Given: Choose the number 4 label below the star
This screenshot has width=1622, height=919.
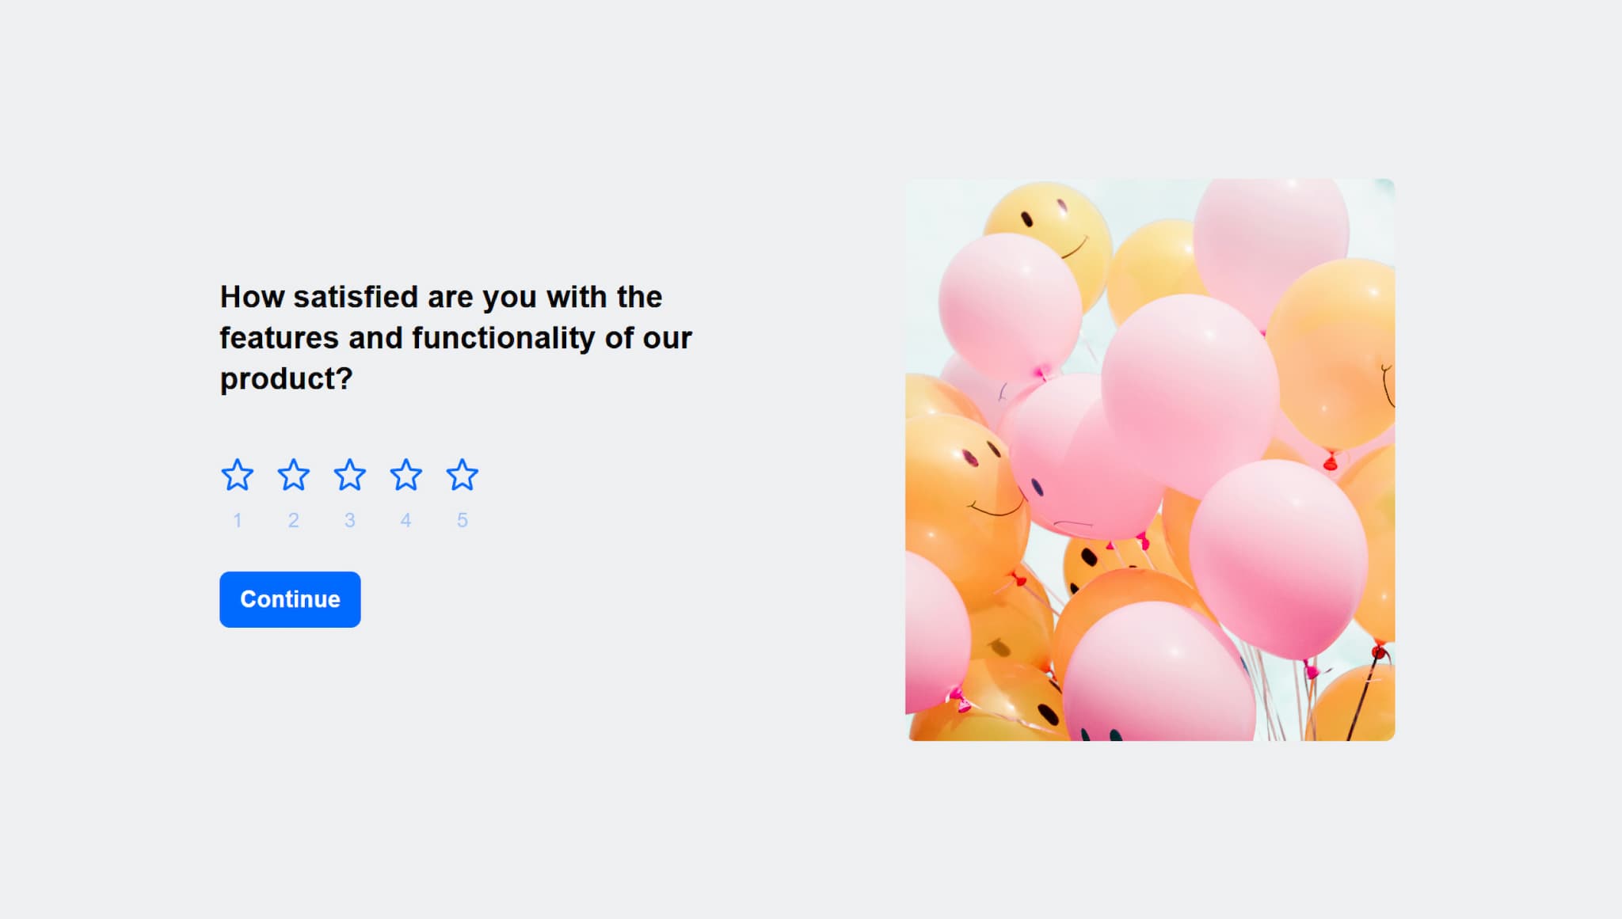Looking at the screenshot, I should click(405, 520).
